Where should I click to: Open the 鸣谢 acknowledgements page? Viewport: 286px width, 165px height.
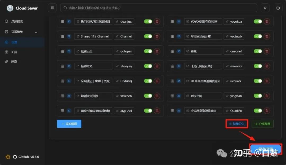coord(14,61)
